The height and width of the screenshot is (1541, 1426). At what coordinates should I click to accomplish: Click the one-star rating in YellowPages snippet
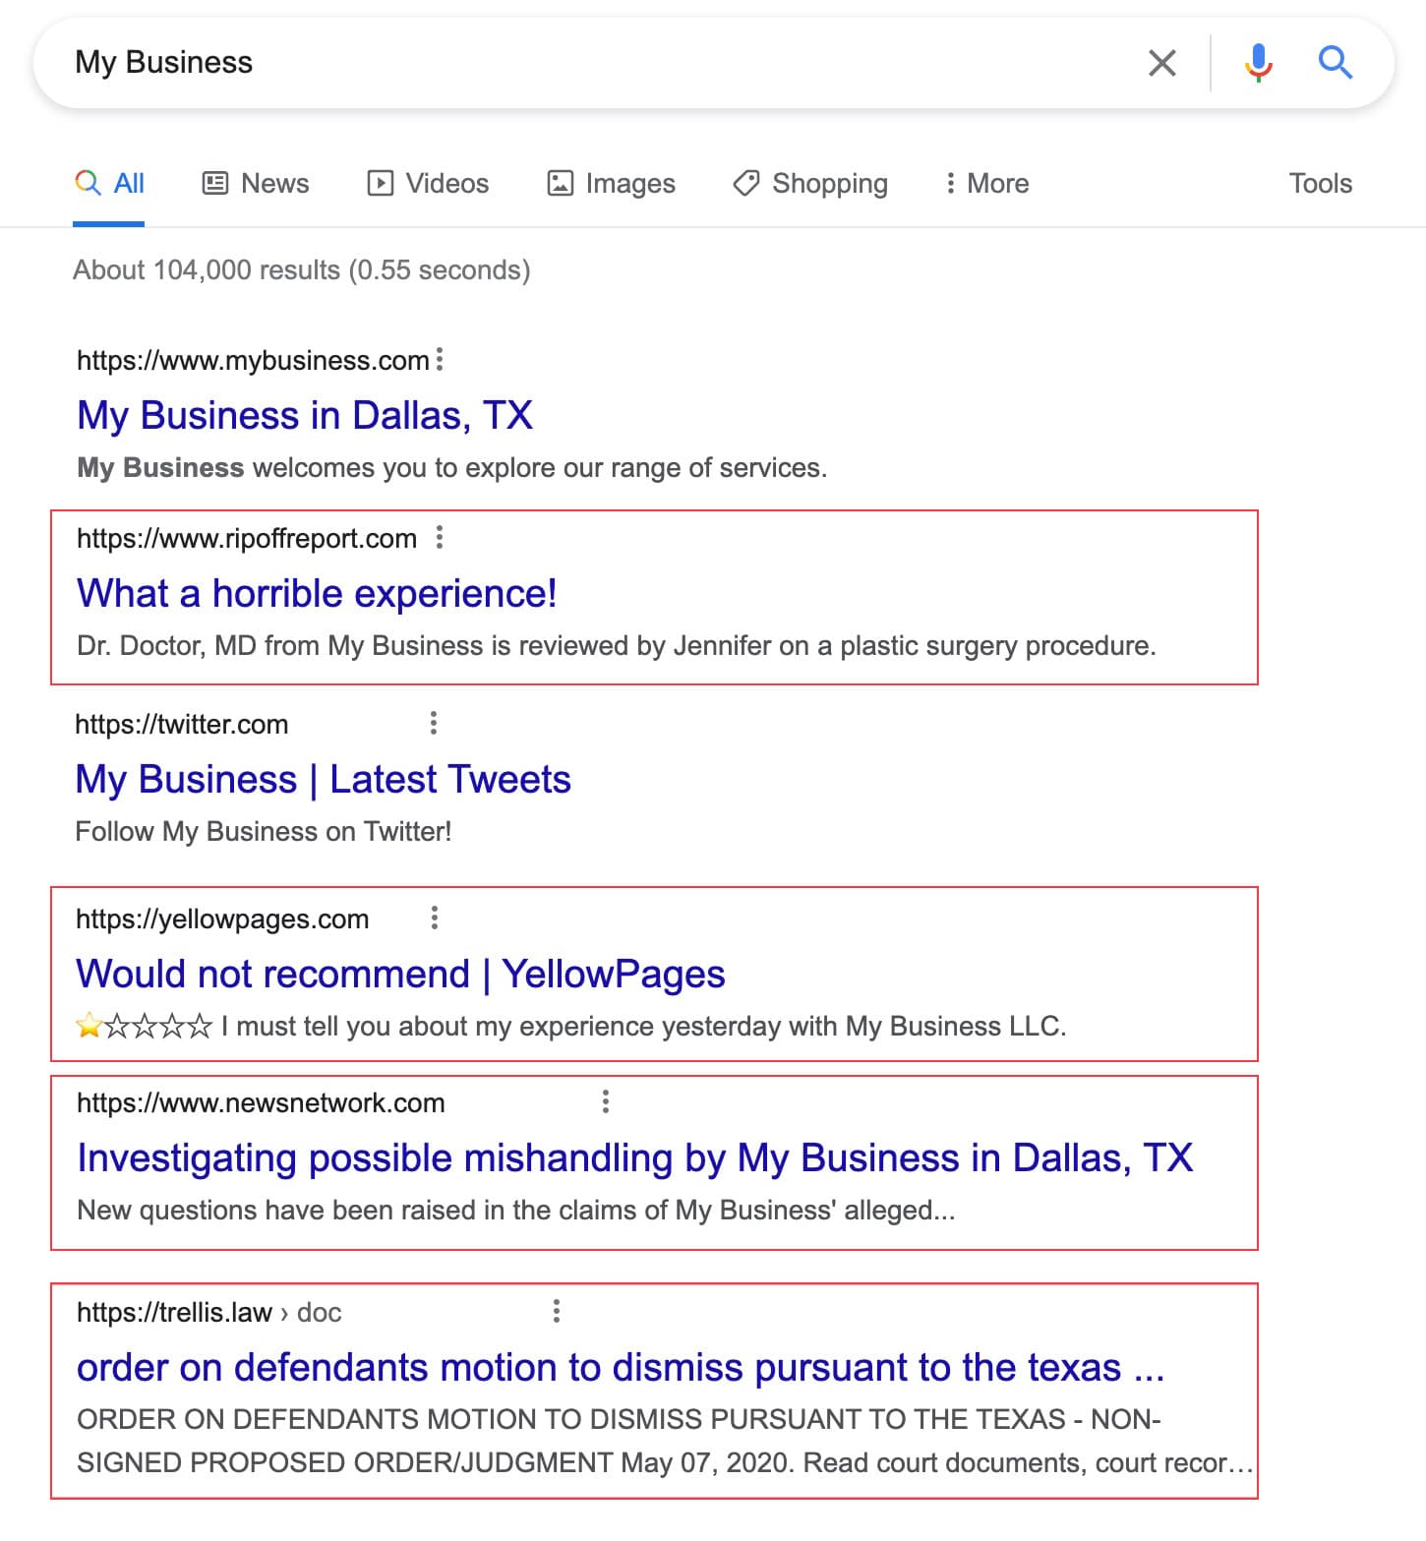(144, 1027)
